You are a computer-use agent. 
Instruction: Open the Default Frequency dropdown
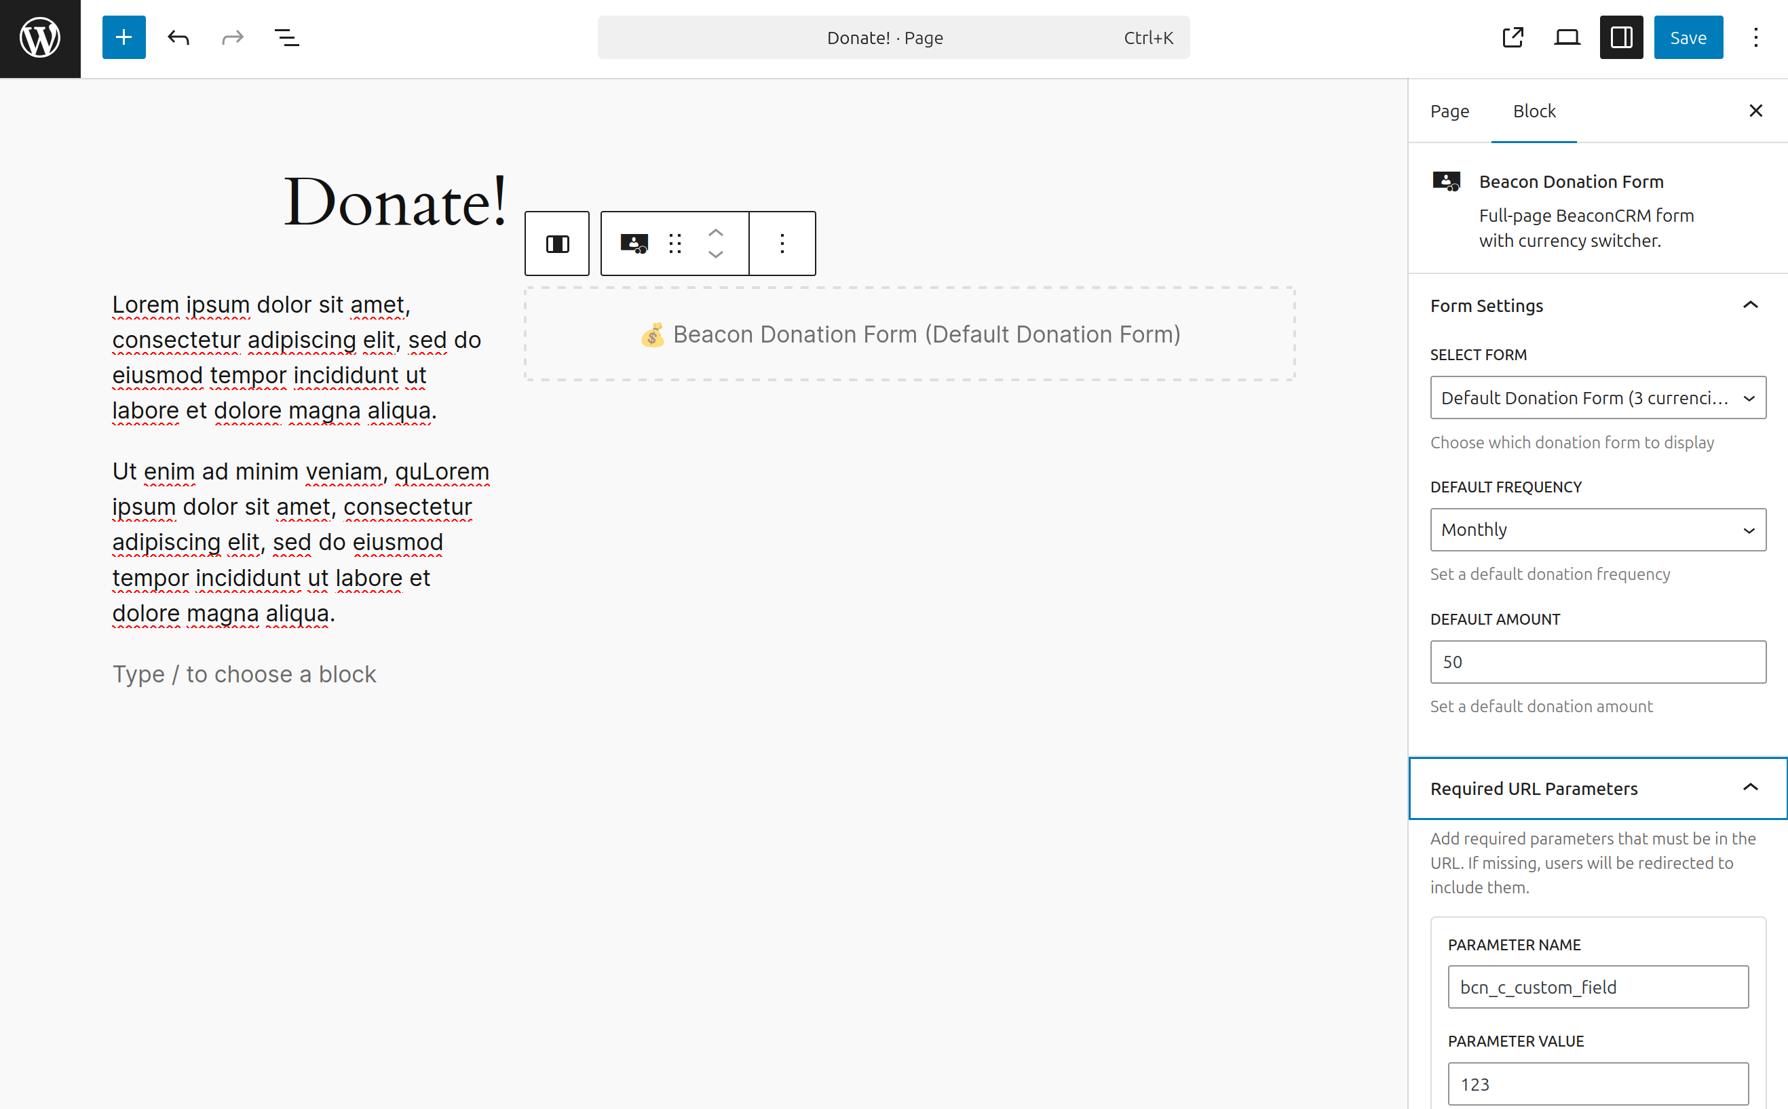click(x=1597, y=530)
